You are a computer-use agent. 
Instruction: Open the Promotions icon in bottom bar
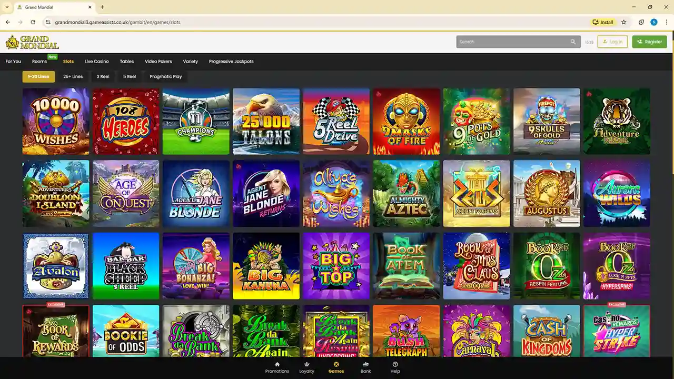tap(277, 364)
